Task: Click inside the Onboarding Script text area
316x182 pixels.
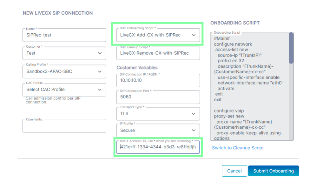Action: tap(249, 86)
